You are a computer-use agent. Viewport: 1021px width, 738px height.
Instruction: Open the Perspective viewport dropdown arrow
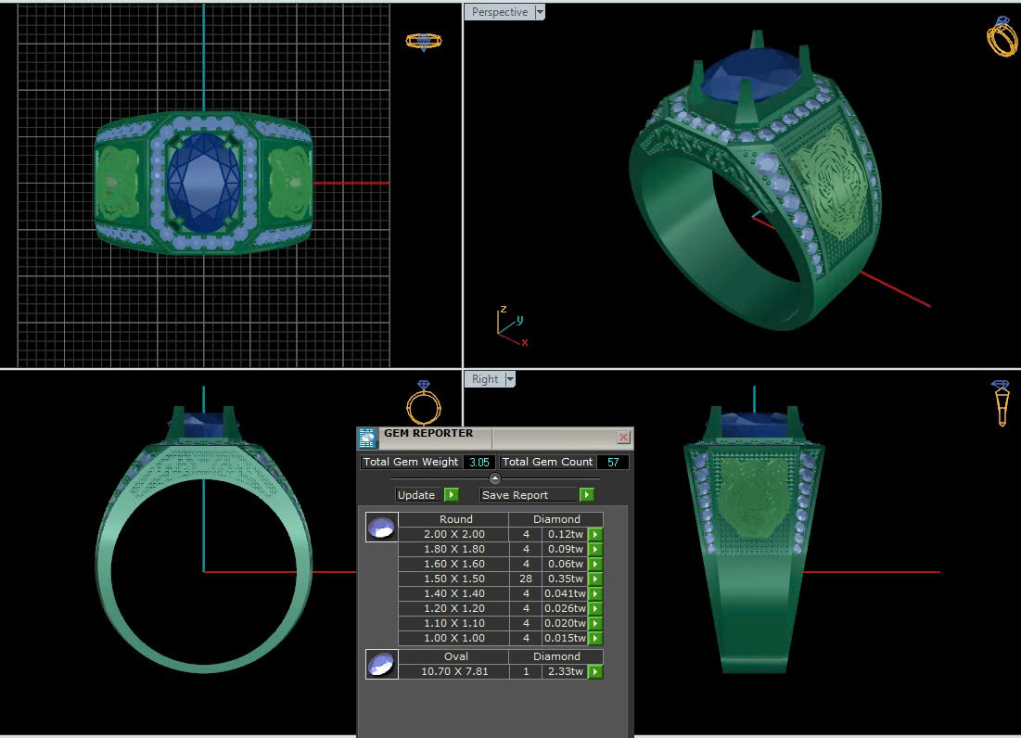pos(540,12)
